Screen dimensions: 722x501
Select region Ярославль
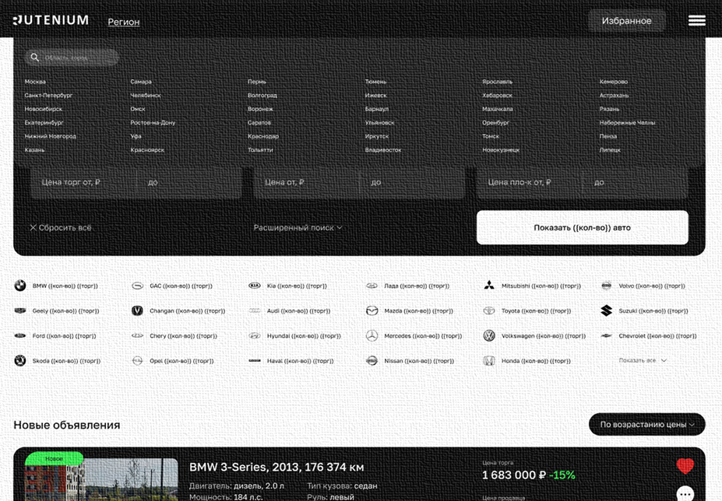(497, 82)
